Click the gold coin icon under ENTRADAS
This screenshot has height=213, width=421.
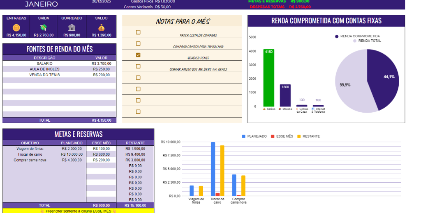[x=16, y=27]
